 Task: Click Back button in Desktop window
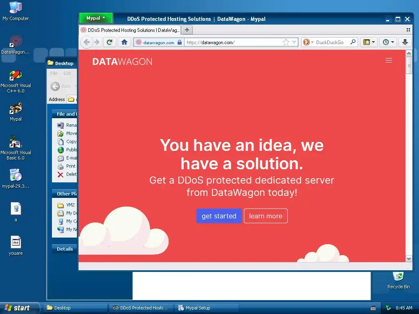click(x=61, y=86)
